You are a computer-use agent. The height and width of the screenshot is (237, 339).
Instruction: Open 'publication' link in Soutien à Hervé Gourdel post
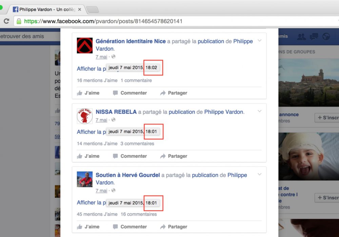205,175
